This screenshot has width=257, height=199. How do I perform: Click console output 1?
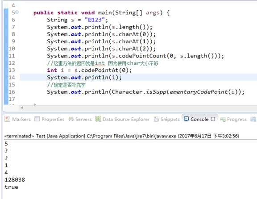coord(6,165)
